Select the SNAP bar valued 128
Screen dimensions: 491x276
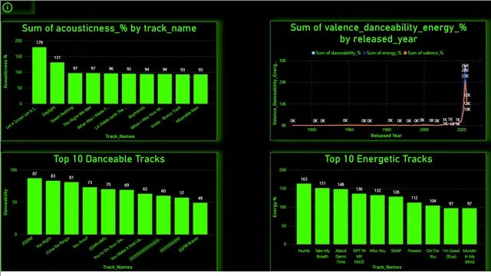click(x=396, y=220)
